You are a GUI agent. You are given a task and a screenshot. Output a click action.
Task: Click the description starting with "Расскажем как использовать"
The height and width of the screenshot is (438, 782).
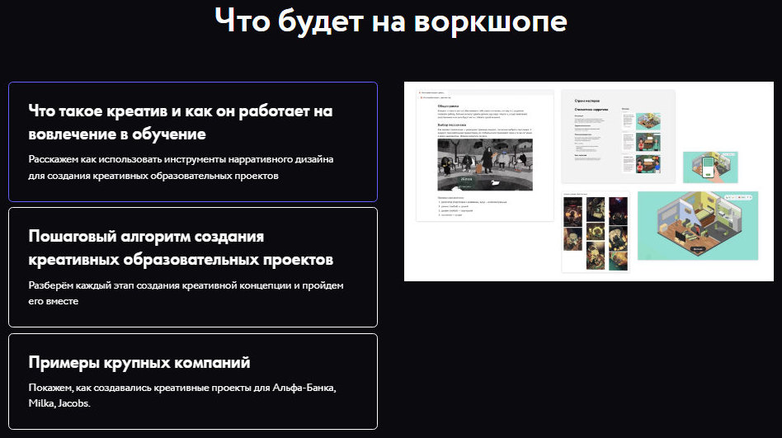(180, 167)
